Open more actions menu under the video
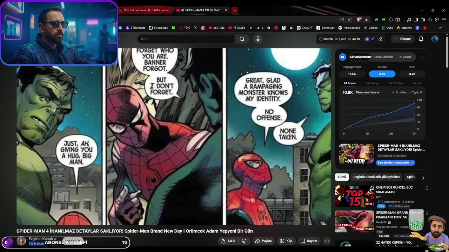Screen dimensions: 449x252 point(327,241)
